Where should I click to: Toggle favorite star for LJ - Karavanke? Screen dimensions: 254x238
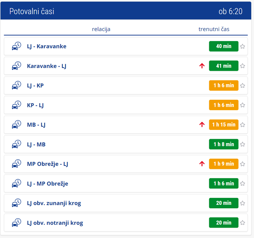click(x=243, y=46)
